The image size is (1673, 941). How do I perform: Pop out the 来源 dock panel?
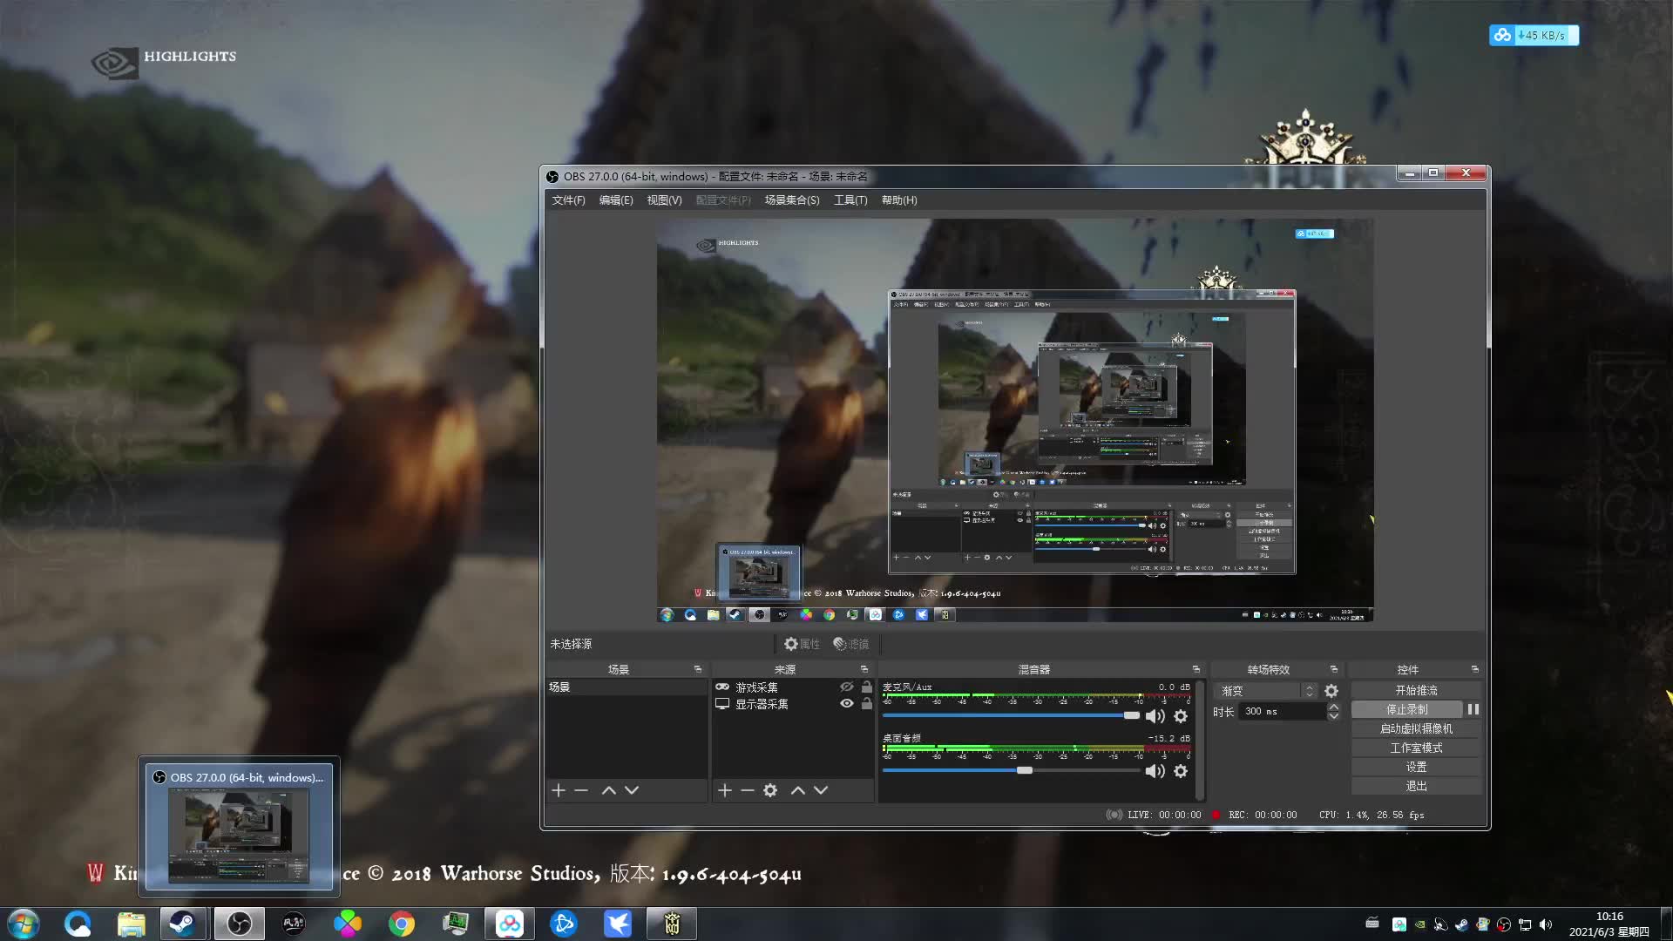(x=864, y=669)
